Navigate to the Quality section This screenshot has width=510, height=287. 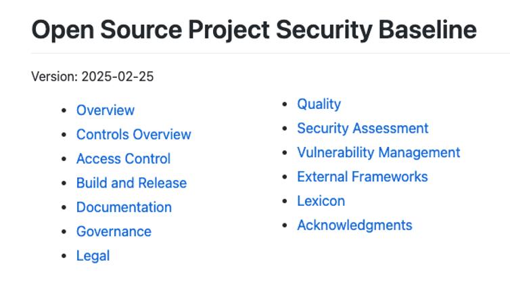click(x=319, y=104)
